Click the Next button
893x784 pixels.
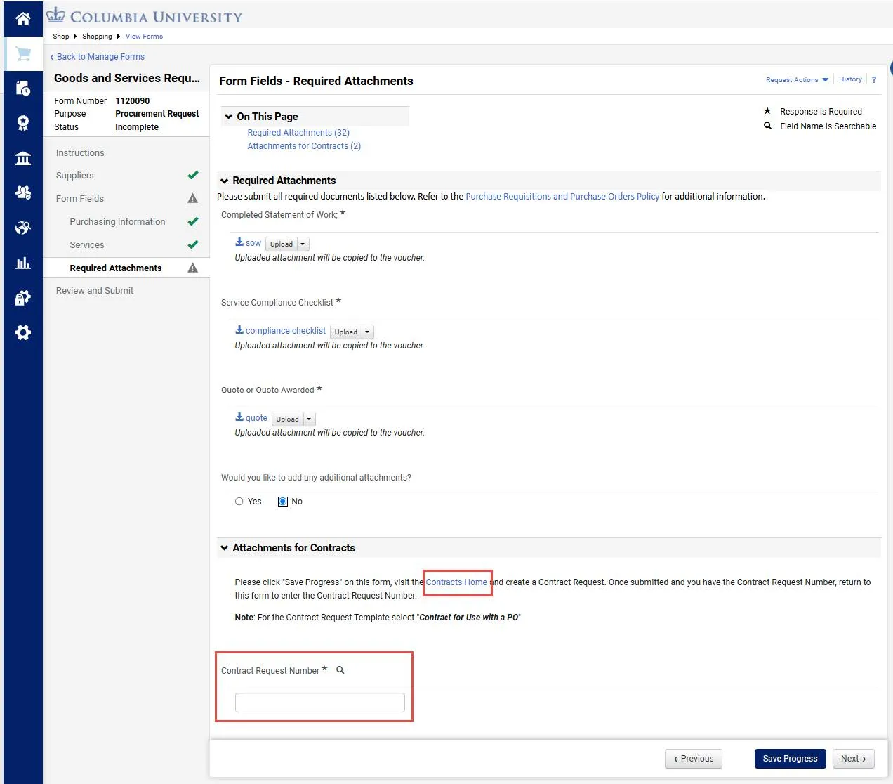tap(854, 759)
